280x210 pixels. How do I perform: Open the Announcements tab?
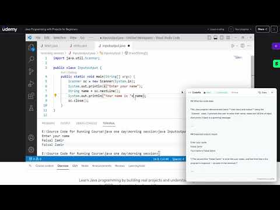coord(101,166)
